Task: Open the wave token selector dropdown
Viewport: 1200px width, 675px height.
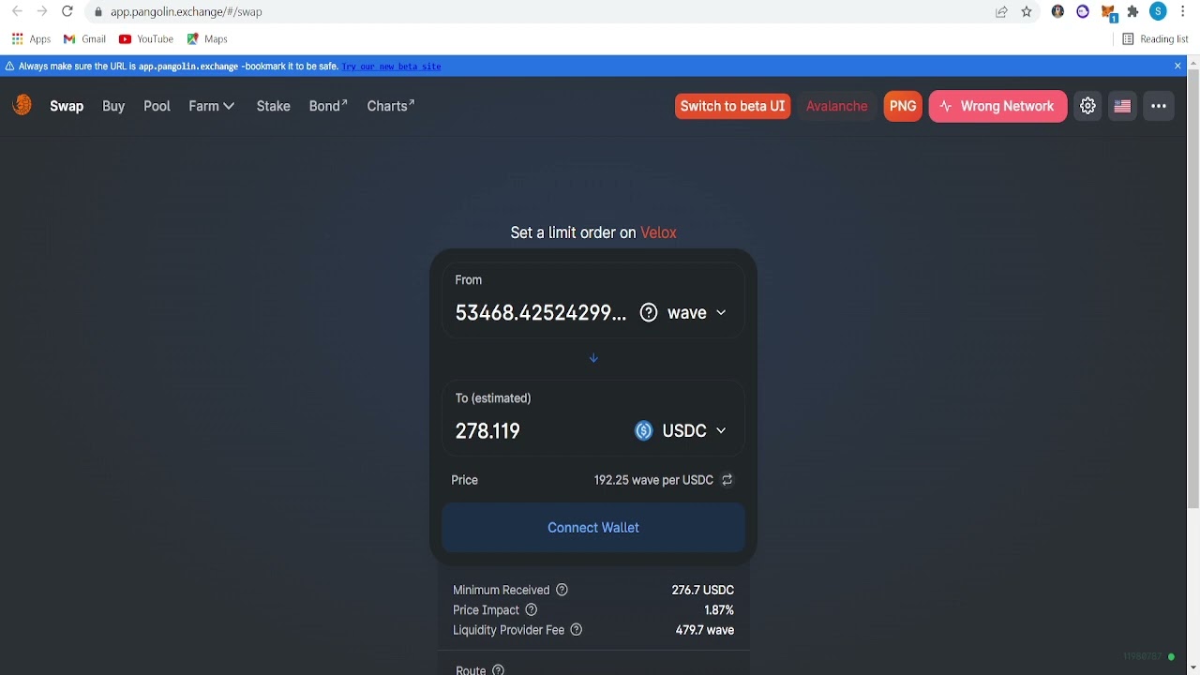Action: click(683, 312)
